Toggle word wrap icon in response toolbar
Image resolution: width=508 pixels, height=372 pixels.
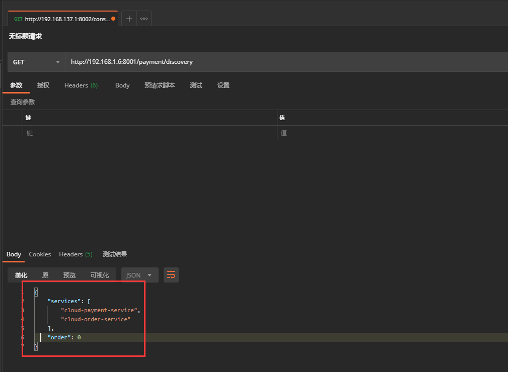171,275
